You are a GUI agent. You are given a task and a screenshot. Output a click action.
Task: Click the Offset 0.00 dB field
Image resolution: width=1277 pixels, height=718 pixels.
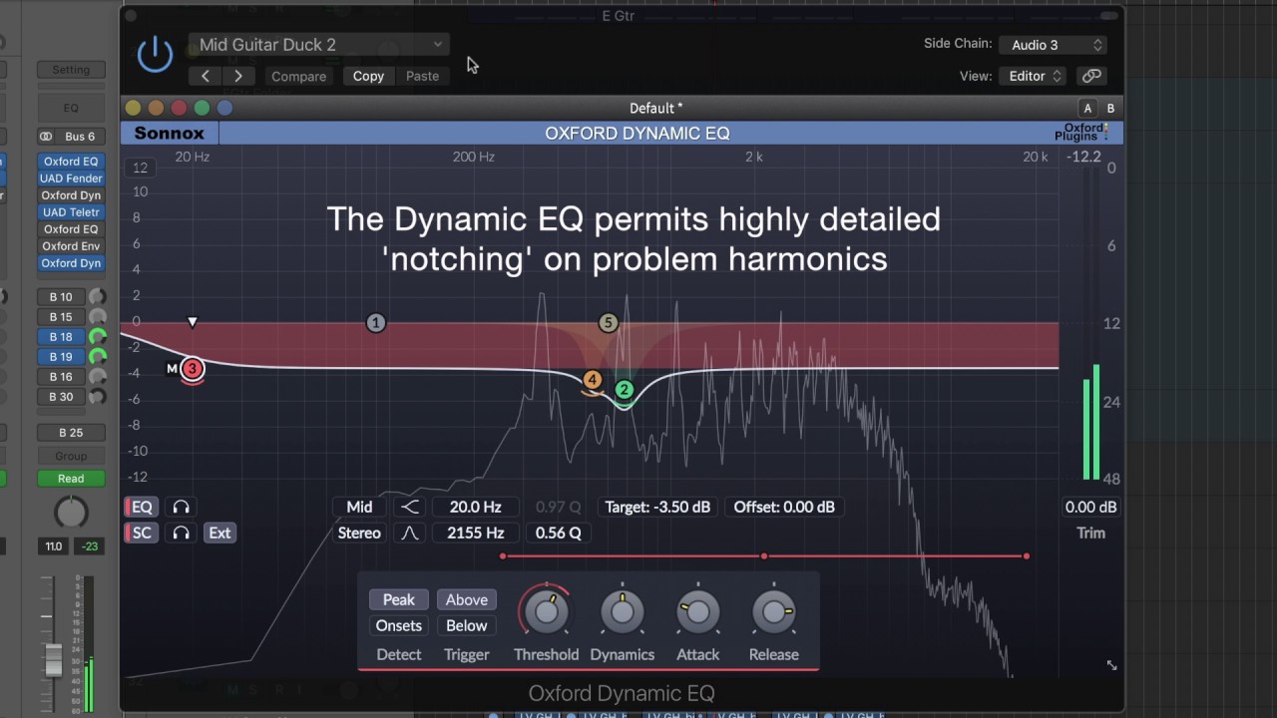tap(784, 507)
